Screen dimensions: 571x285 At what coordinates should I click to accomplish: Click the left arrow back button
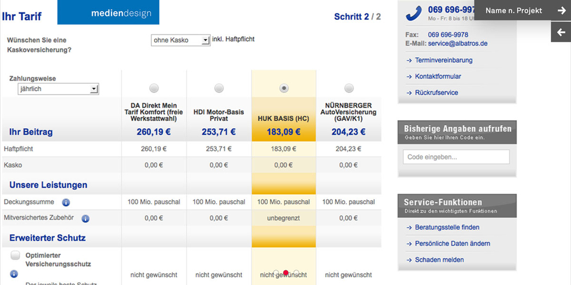point(561,32)
